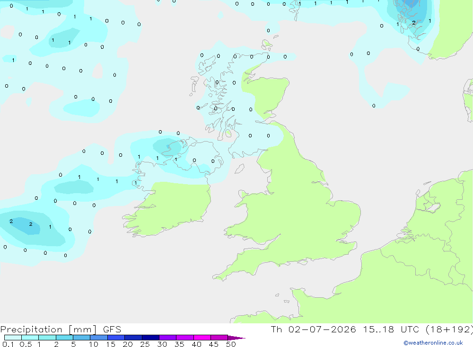Pick legend swatch between 25 and 30
The width and height of the screenshot is (473, 347).
150,338
